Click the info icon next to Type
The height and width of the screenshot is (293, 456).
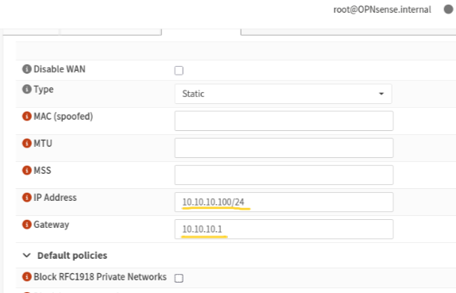pyautogui.click(x=27, y=89)
